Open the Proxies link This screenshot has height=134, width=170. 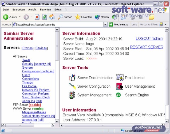27,48
